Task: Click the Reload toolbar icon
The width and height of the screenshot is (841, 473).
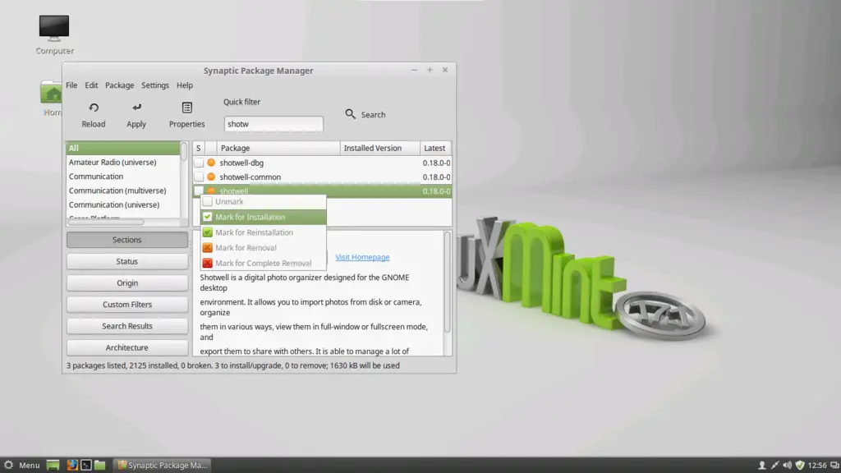Action: click(x=94, y=108)
